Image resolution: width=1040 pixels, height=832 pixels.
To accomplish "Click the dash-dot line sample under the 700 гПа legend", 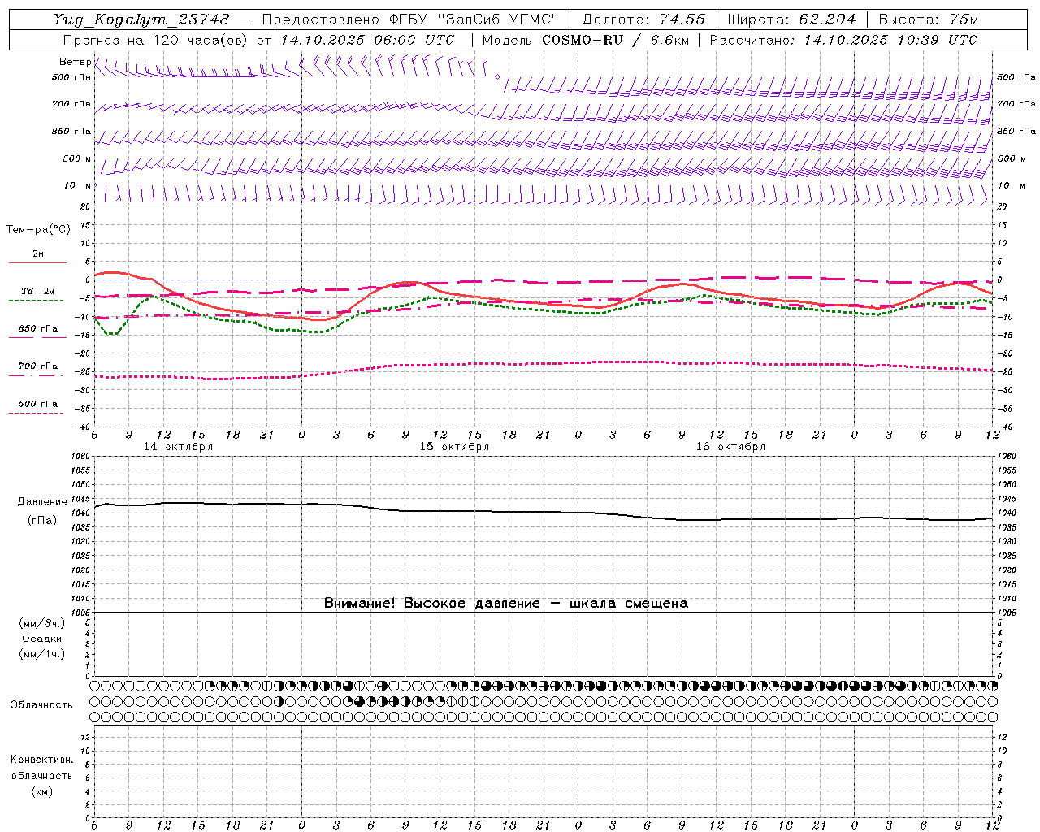I will click(x=37, y=375).
